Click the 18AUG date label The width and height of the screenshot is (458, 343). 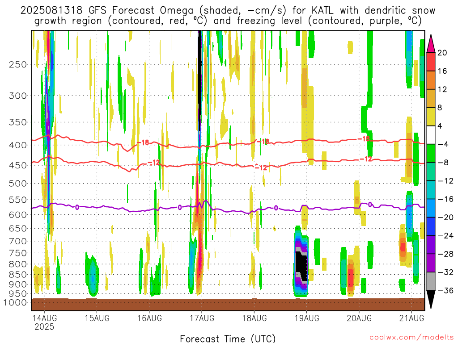tap(254, 318)
